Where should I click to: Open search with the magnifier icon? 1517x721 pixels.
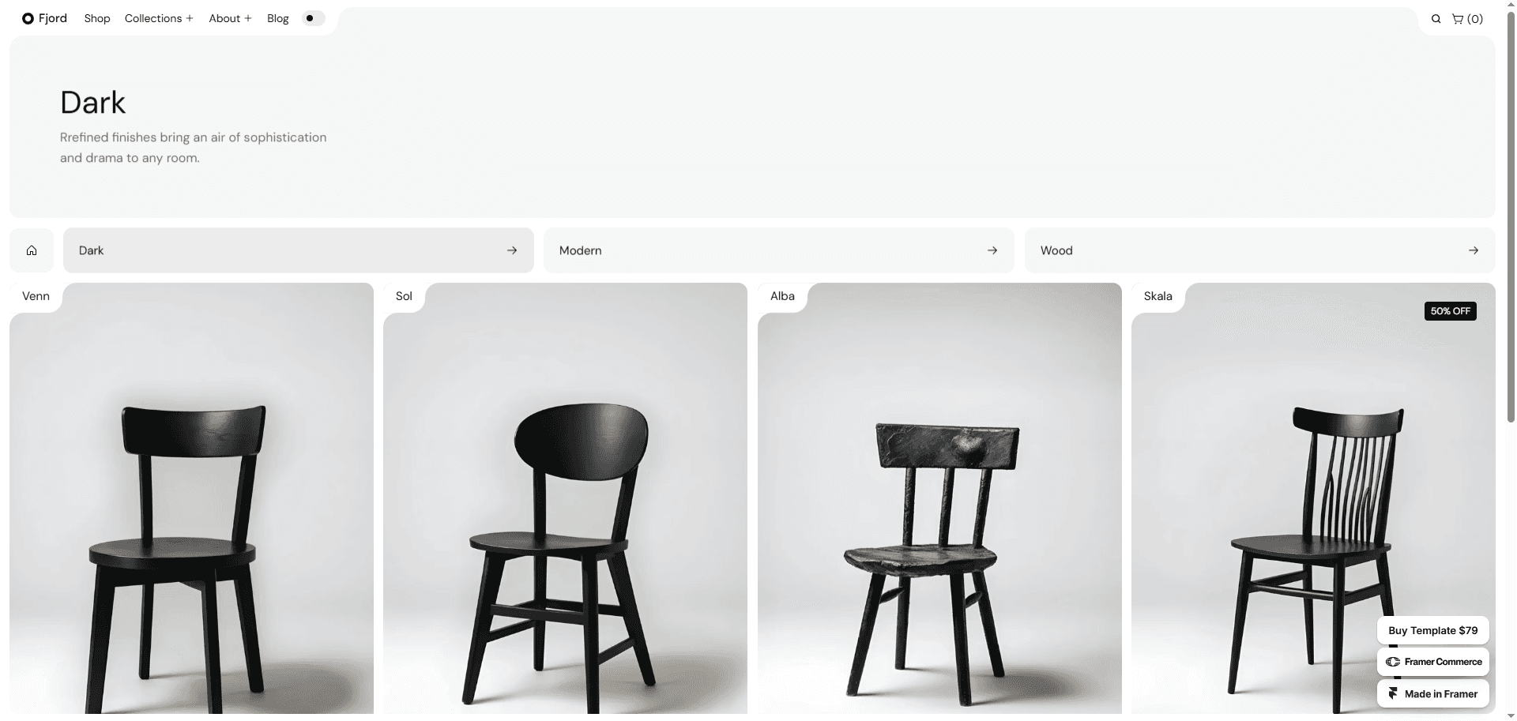1436,19
